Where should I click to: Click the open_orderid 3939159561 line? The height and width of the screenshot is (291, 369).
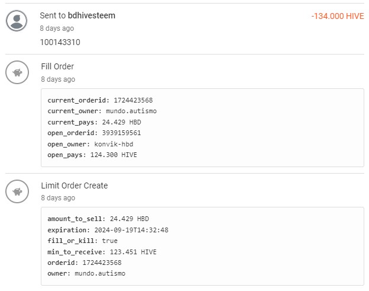(94, 133)
